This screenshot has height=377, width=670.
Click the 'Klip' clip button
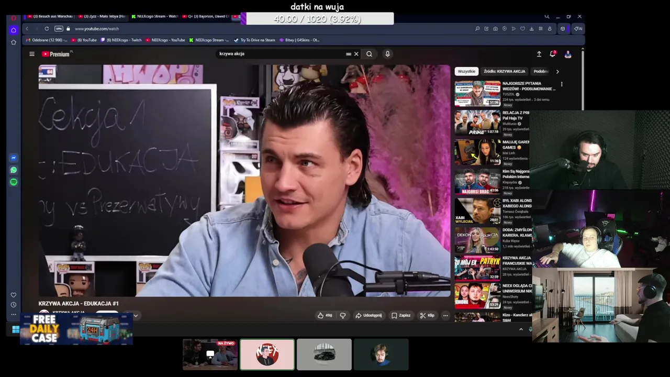tap(427, 315)
